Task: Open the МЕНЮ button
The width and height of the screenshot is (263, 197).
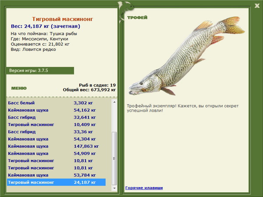Action: (x=19, y=88)
